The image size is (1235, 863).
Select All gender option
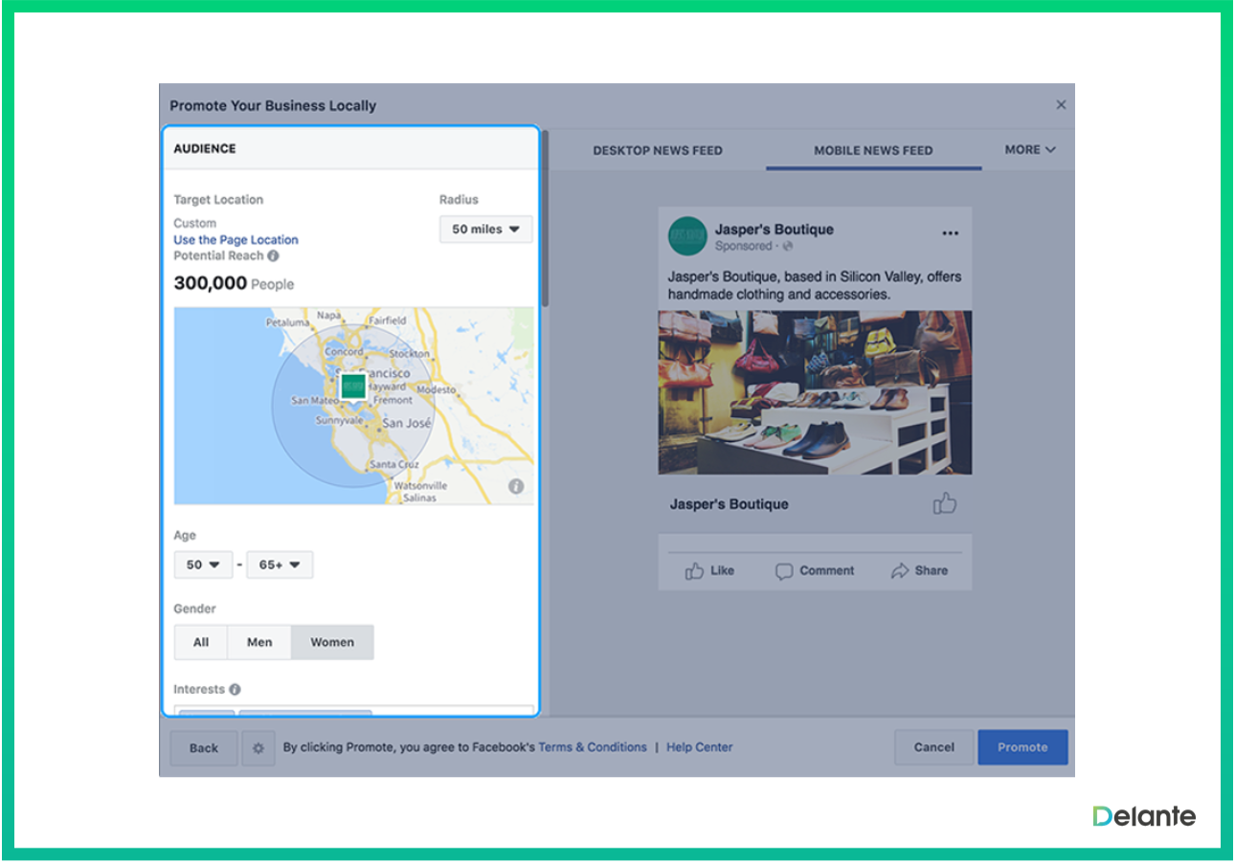coord(201,642)
